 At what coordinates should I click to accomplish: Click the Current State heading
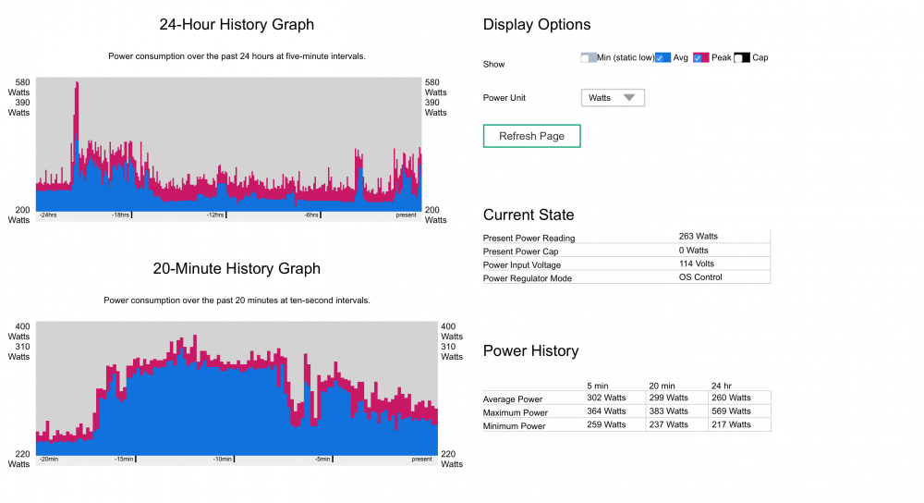click(x=528, y=215)
